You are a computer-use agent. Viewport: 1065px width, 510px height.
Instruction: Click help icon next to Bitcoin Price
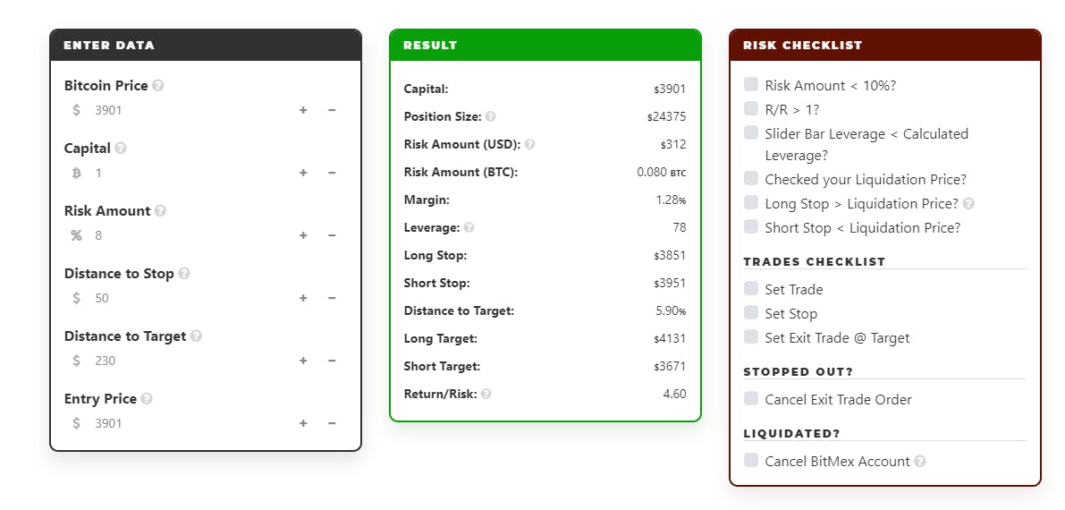(x=158, y=86)
